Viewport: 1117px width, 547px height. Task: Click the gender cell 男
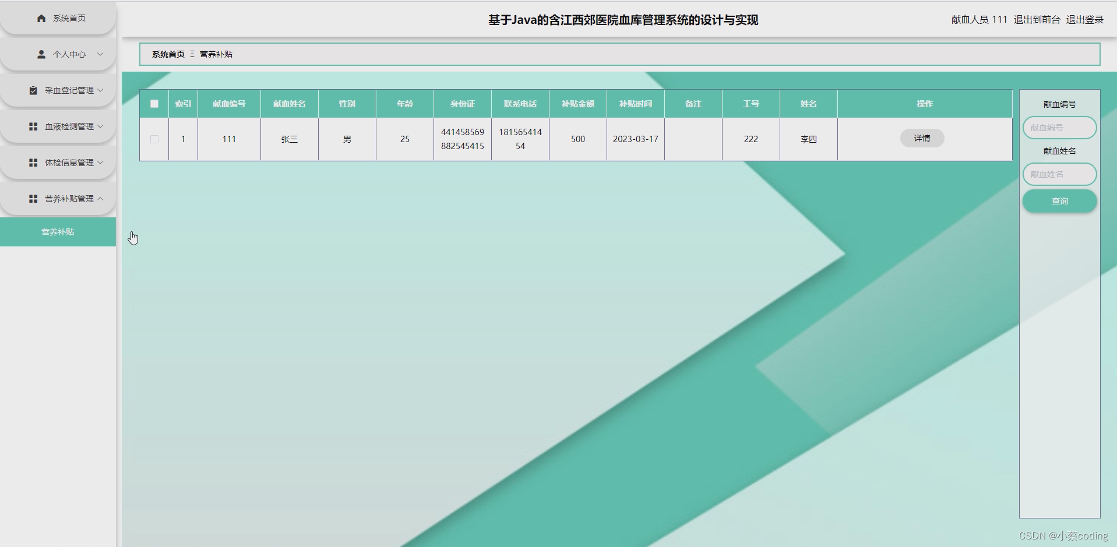347,139
